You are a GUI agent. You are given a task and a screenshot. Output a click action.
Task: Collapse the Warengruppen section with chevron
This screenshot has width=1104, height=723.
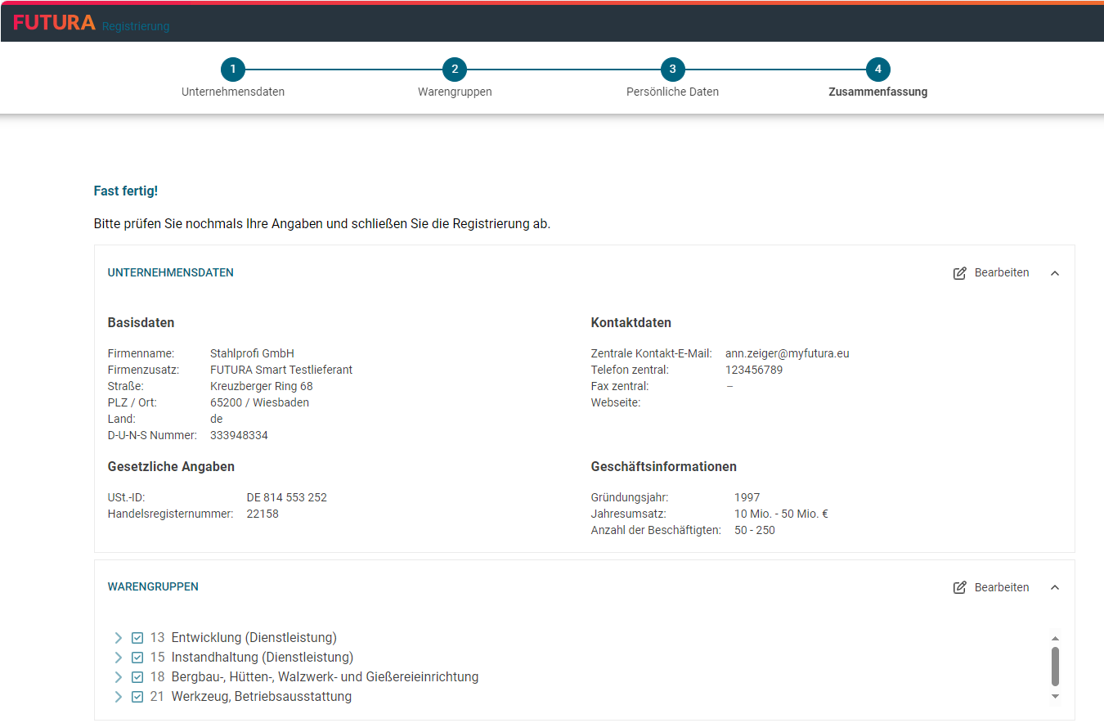pos(1055,587)
